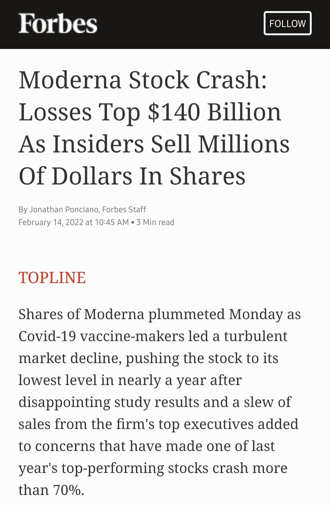Select the red TOPLINE section heading
Screen dimensions: 330x505
(52, 278)
